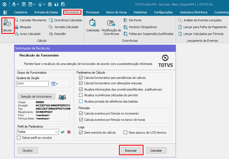Click the Situação value ACDEFGILMNOPQRSTU
229x159 pixels.
[x=53, y=105]
